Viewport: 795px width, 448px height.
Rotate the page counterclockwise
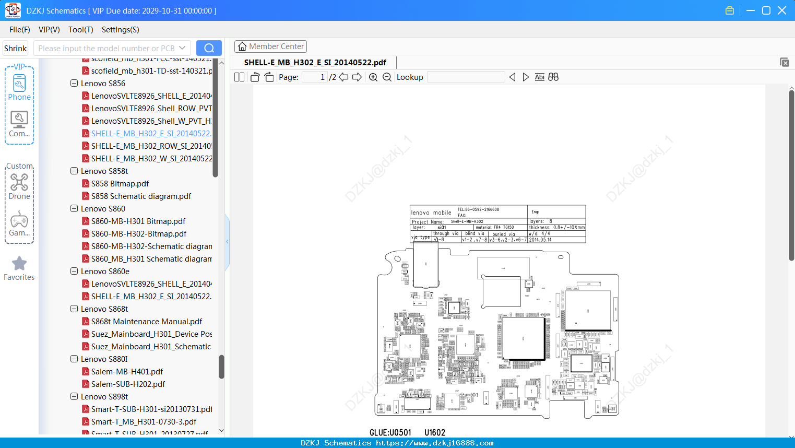[x=255, y=77]
